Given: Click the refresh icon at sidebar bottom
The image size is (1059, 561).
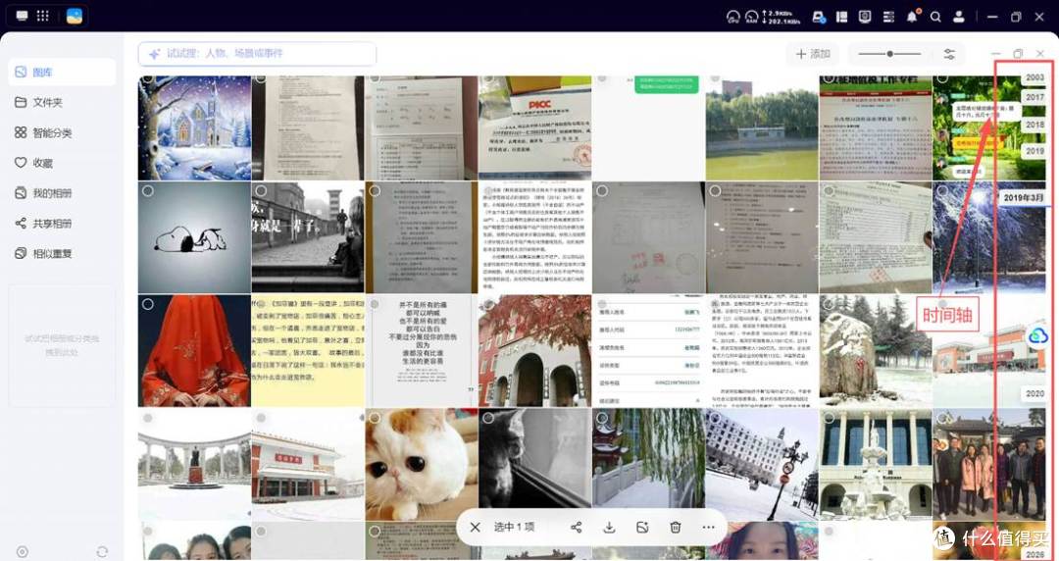Looking at the screenshot, I should (102, 551).
